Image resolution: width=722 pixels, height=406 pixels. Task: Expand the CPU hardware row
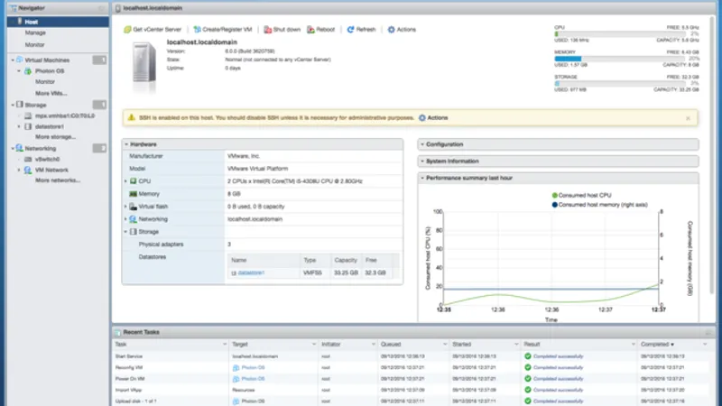pos(125,181)
